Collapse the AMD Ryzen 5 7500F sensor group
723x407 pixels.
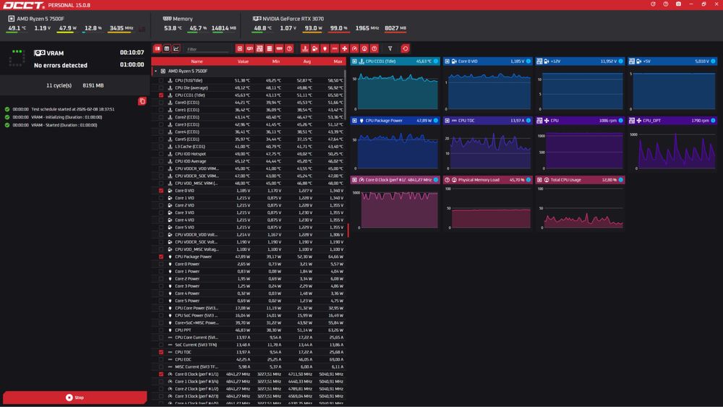[156, 71]
